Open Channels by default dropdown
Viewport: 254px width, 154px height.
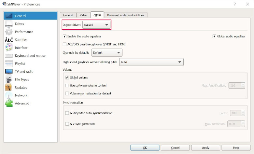(x=107, y=53)
